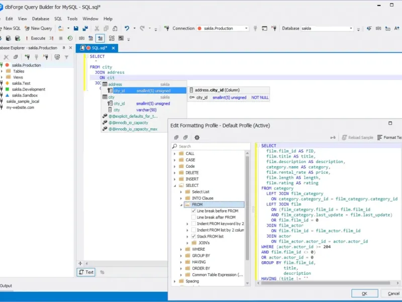Open the Connection dropdown showing sakila.Production
Viewport: 402px width, 302px height.
[x=223, y=29]
